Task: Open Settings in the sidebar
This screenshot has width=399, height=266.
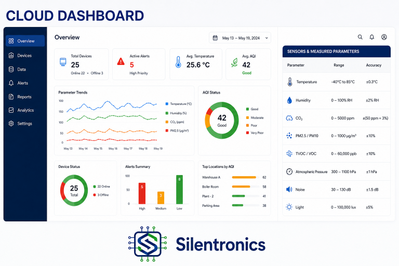Action: coord(25,124)
